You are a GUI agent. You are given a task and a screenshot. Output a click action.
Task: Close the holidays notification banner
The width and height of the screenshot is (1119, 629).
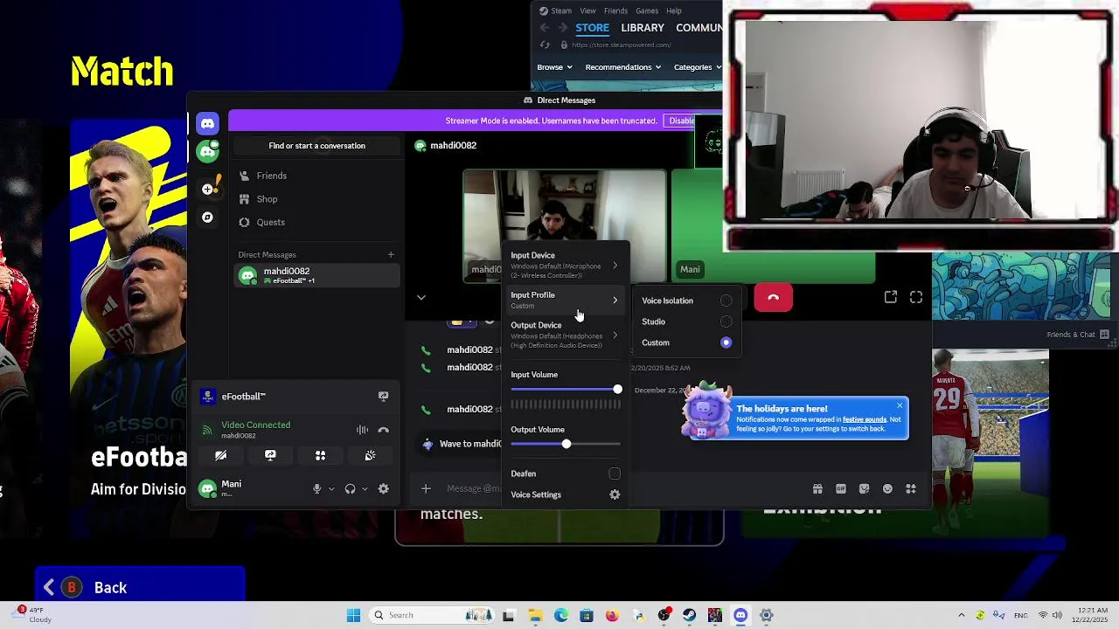coord(899,405)
